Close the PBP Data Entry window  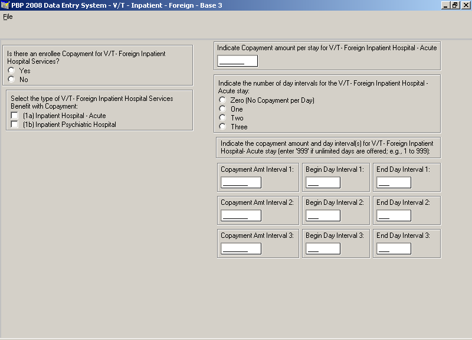465,5
